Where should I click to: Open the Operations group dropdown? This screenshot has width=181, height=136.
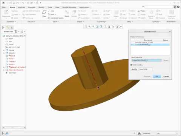(x=11, y=22)
